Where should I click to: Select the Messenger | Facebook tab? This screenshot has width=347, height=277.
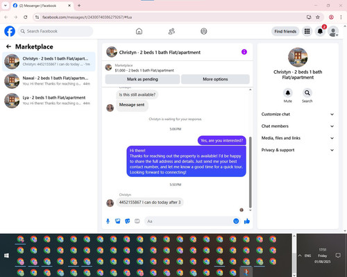(x=42, y=6)
